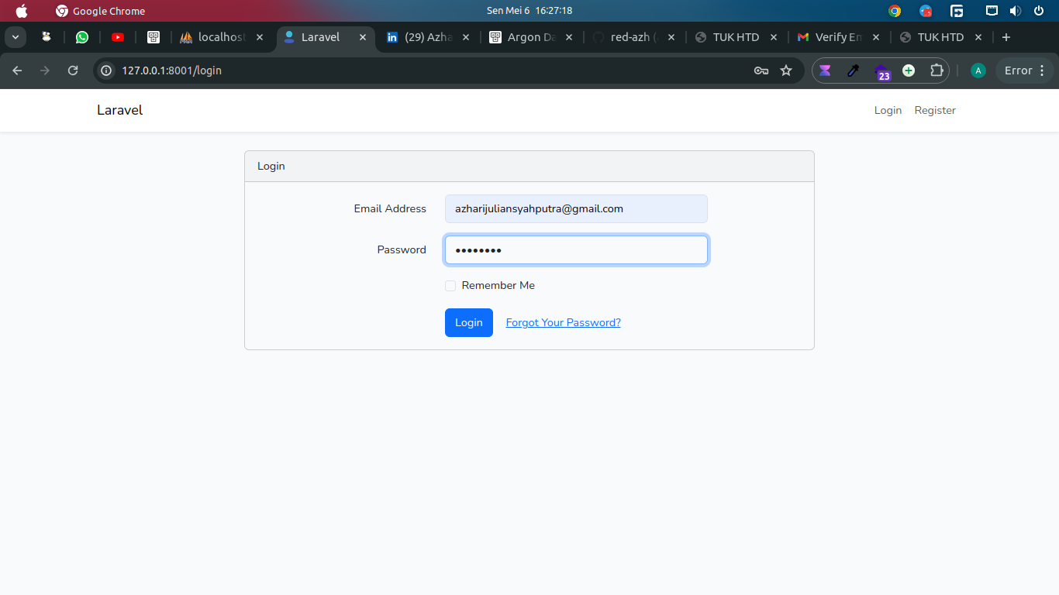Screen dimensions: 1059x595
Task: Open the Forgot Your Password link
Action: [564, 322]
